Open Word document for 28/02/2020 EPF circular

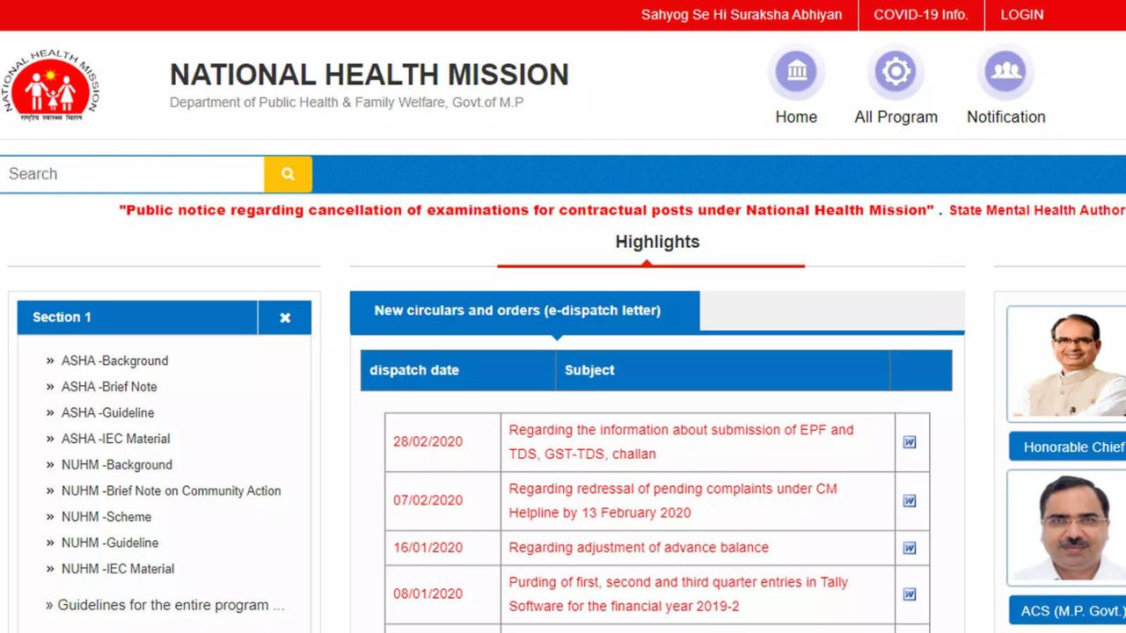click(x=910, y=442)
